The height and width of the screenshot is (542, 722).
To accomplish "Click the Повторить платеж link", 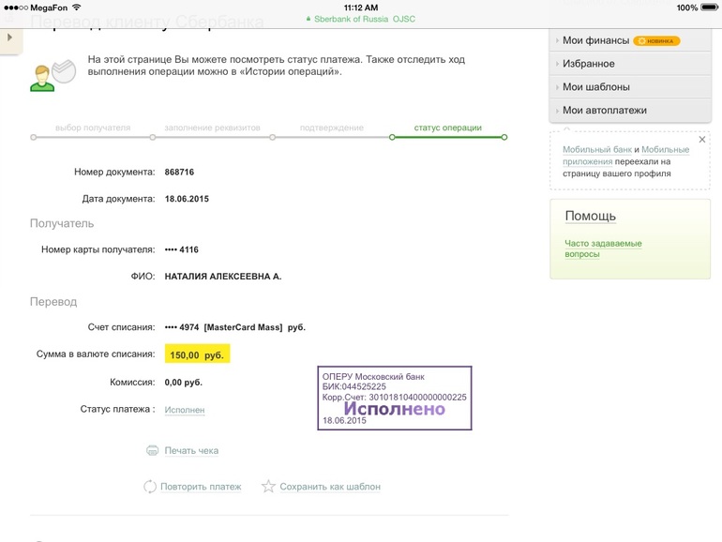I will (201, 487).
